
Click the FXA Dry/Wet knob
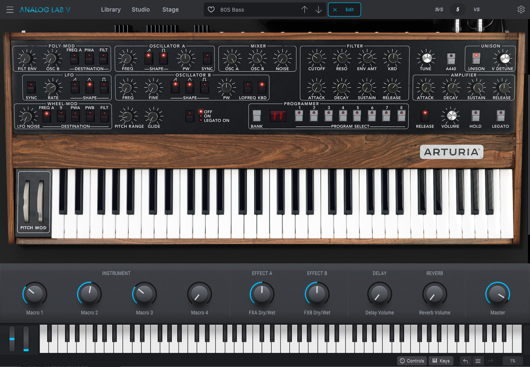[x=262, y=294]
